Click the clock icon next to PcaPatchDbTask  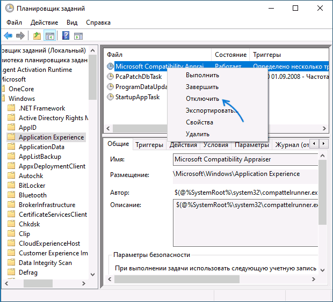(110, 76)
